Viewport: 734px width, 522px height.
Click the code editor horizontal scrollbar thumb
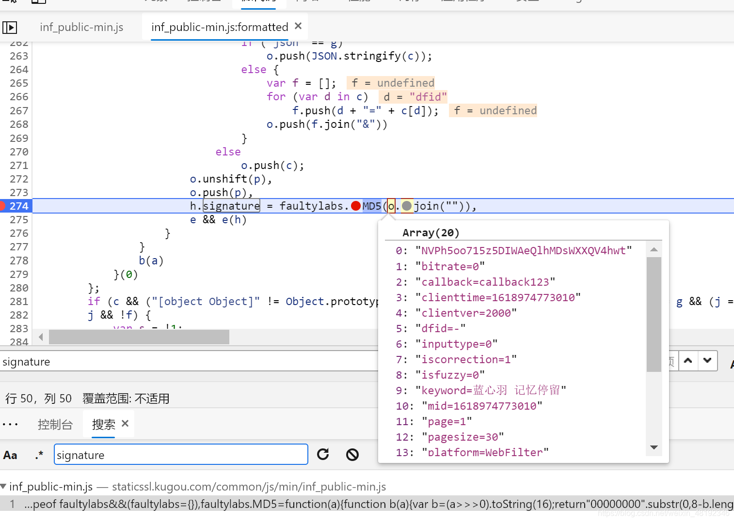coord(139,337)
